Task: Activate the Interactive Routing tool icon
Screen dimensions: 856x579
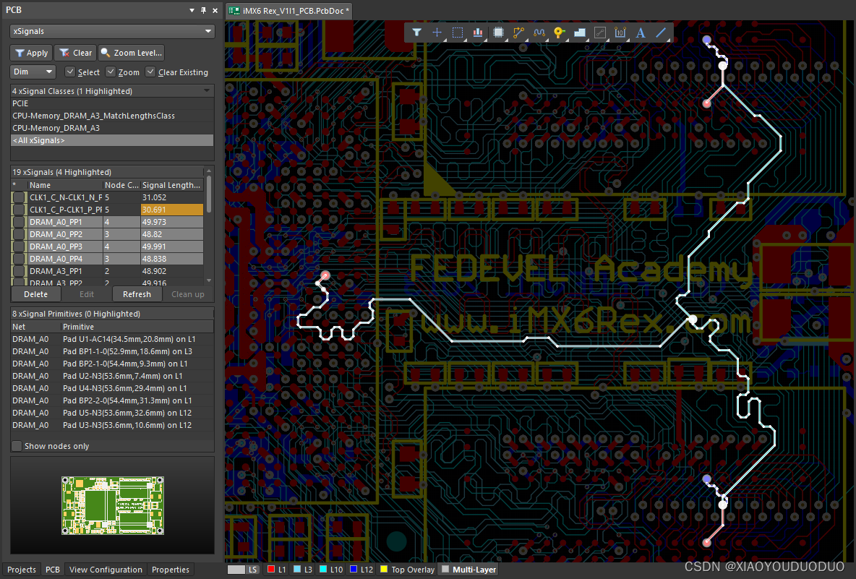Action: (518, 33)
